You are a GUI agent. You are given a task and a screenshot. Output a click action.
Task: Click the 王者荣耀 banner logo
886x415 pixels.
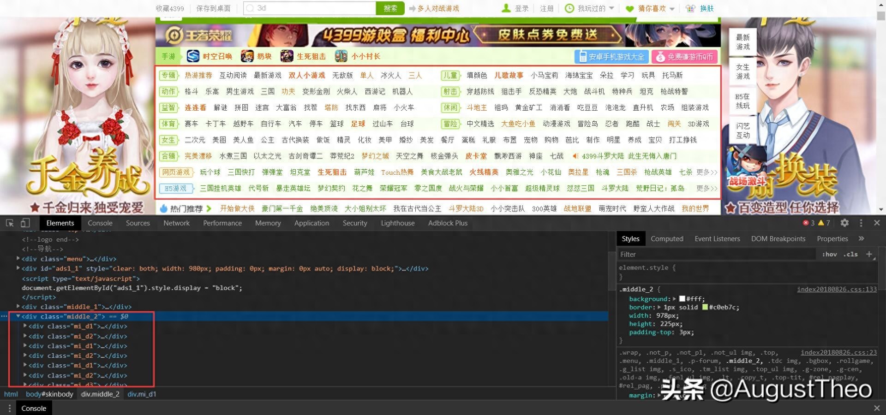(199, 36)
